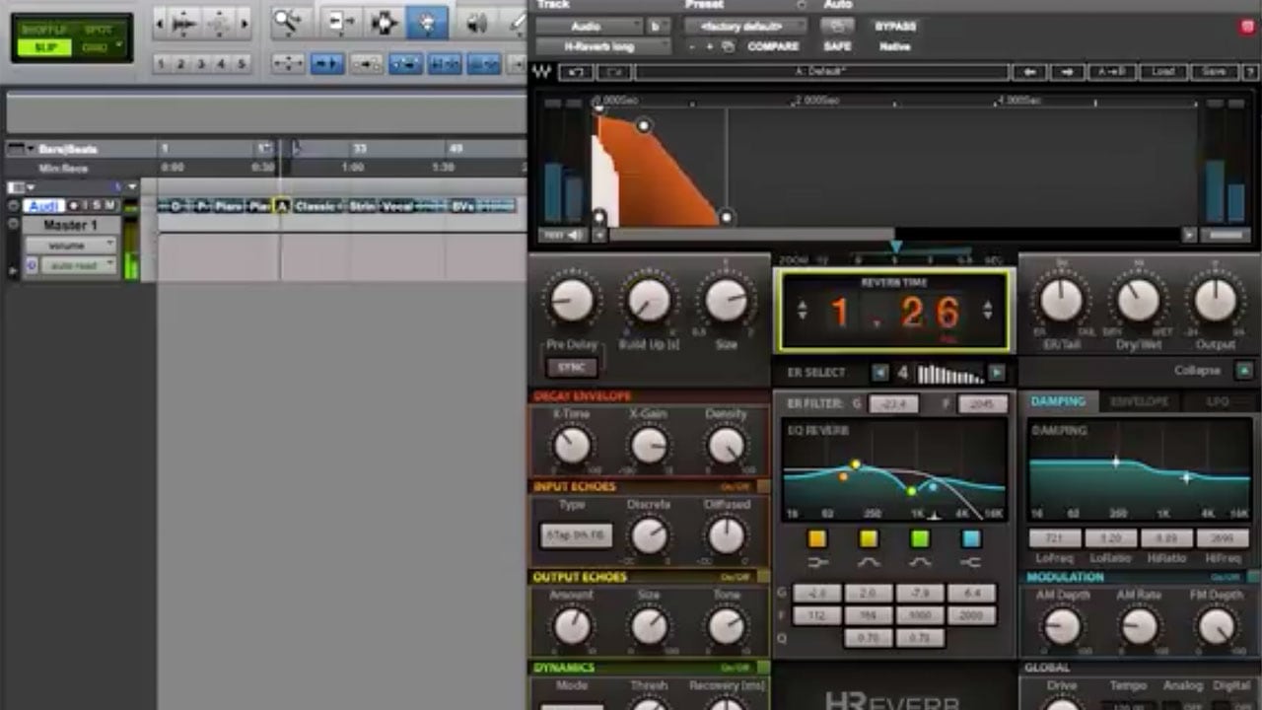Select the Trim tool in the toolbar

tap(342, 21)
